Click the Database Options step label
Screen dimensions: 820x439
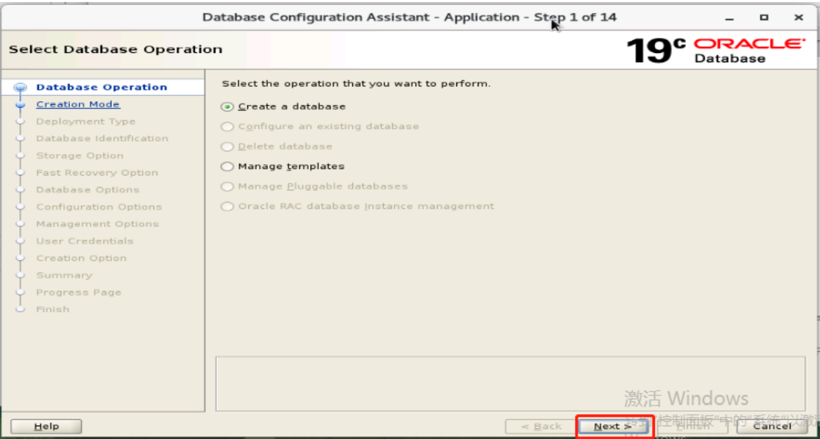88,190
